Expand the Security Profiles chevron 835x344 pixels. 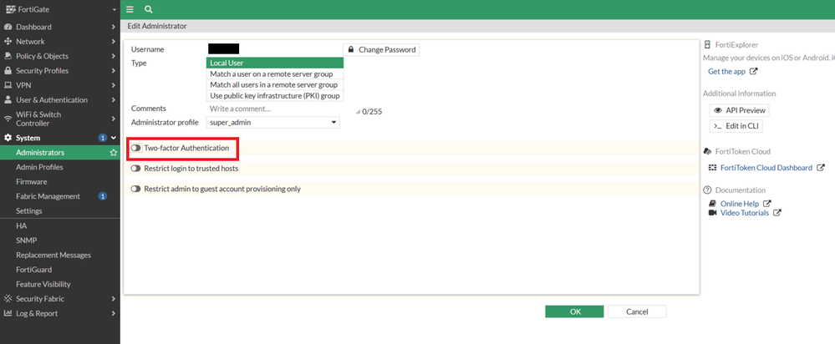click(114, 71)
